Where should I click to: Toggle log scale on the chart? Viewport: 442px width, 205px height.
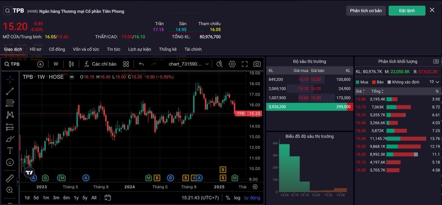[x=237, y=198]
